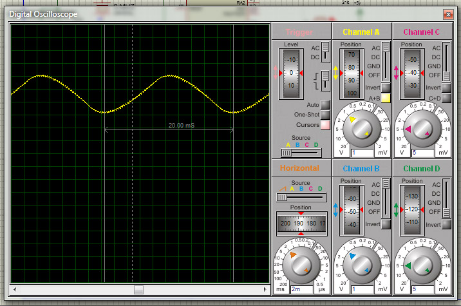The height and width of the screenshot is (306, 461).
Task: Click Channel B volts/div knob
Action: pos(362,265)
